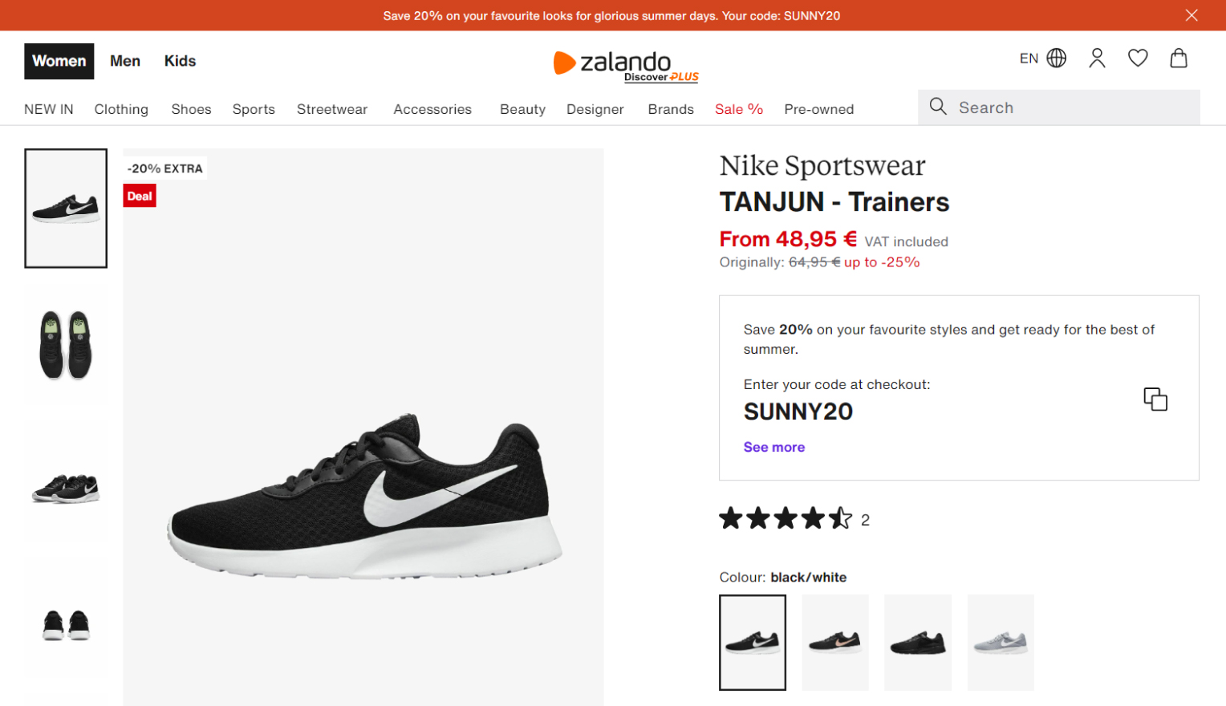The width and height of the screenshot is (1226, 706).
Task: Open the Nike Sportswear brand link
Action: (822, 165)
